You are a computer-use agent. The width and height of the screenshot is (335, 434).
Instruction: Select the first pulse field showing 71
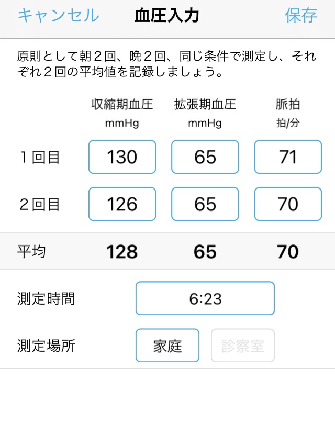288,157
